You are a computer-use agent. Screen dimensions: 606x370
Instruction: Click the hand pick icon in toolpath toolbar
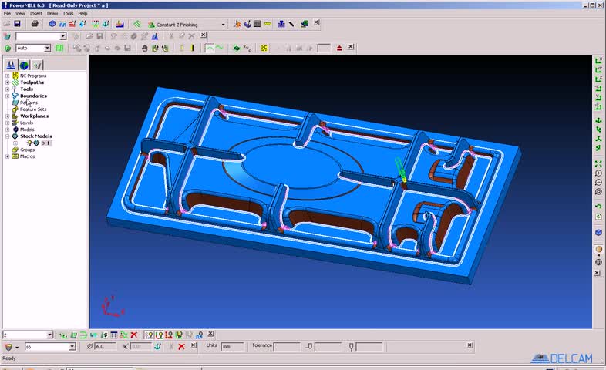coord(144,48)
